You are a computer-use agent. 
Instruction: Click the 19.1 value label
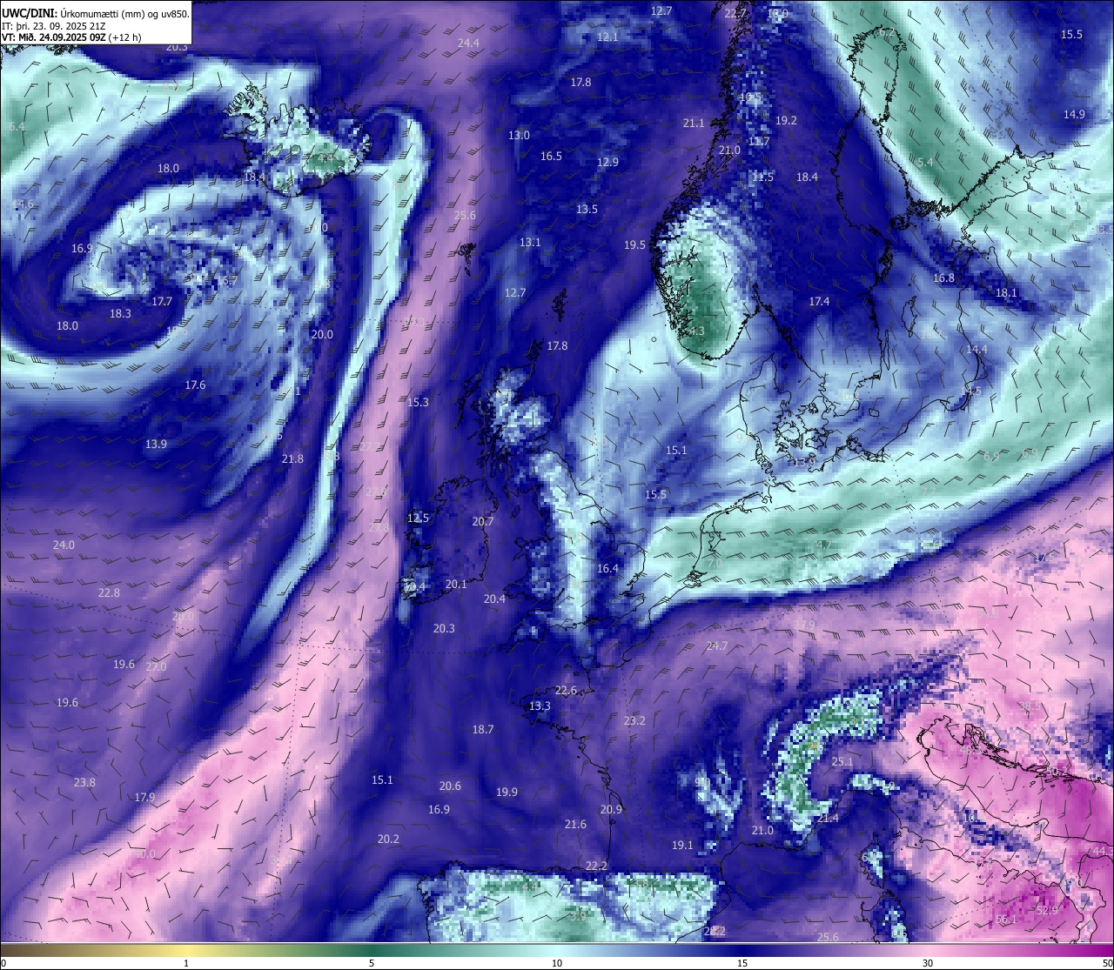point(682,845)
